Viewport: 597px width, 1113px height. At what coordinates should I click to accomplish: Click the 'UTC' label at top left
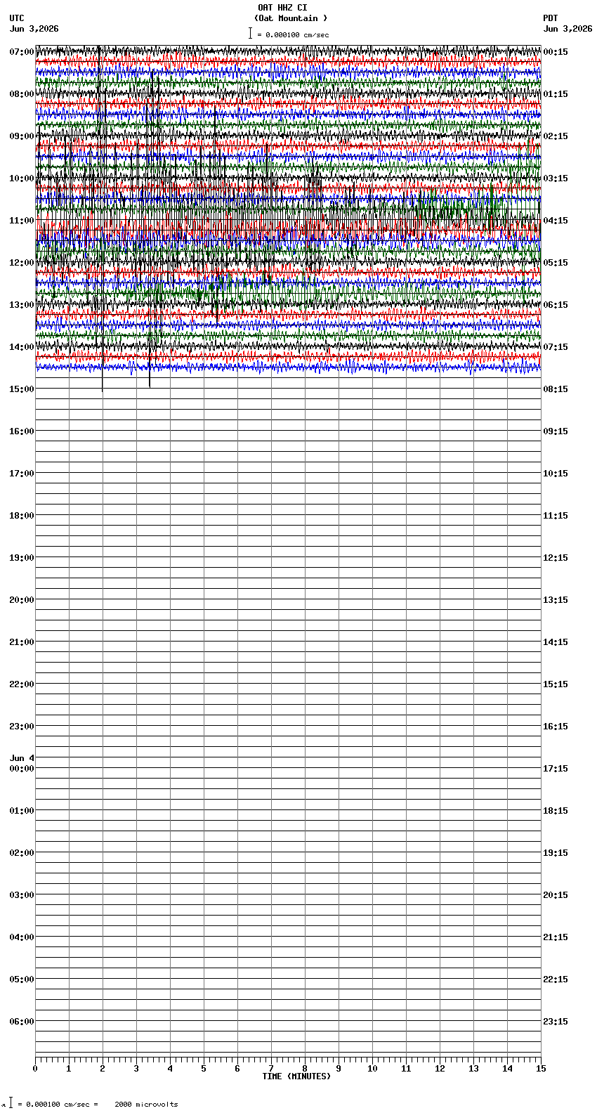17,18
